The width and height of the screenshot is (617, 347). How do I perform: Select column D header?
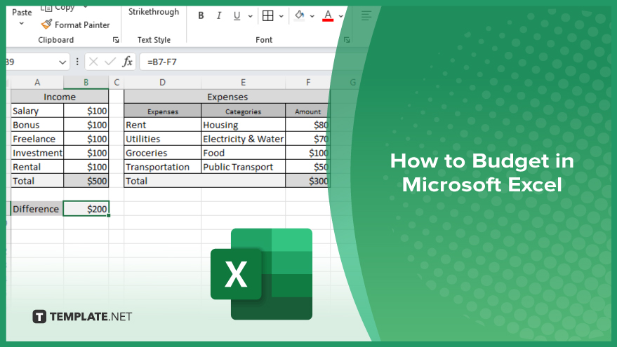(x=162, y=83)
